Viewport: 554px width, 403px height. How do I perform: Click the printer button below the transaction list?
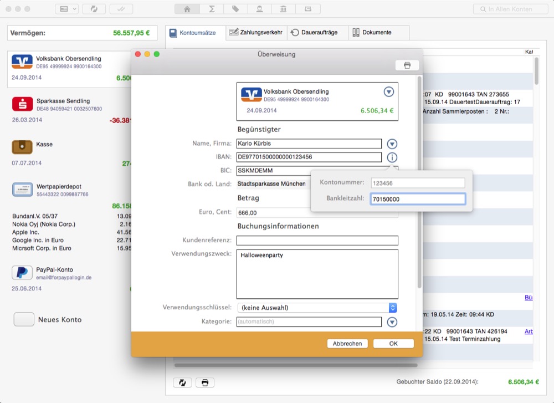click(x=205, y=382)
